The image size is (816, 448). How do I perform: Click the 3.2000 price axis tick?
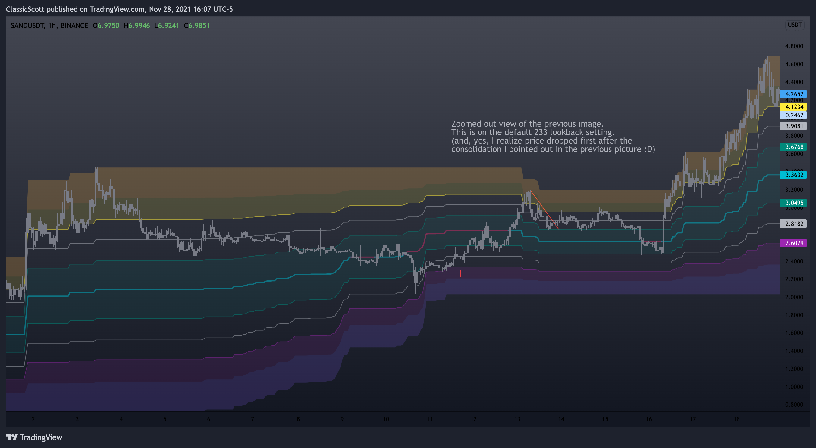794,189
